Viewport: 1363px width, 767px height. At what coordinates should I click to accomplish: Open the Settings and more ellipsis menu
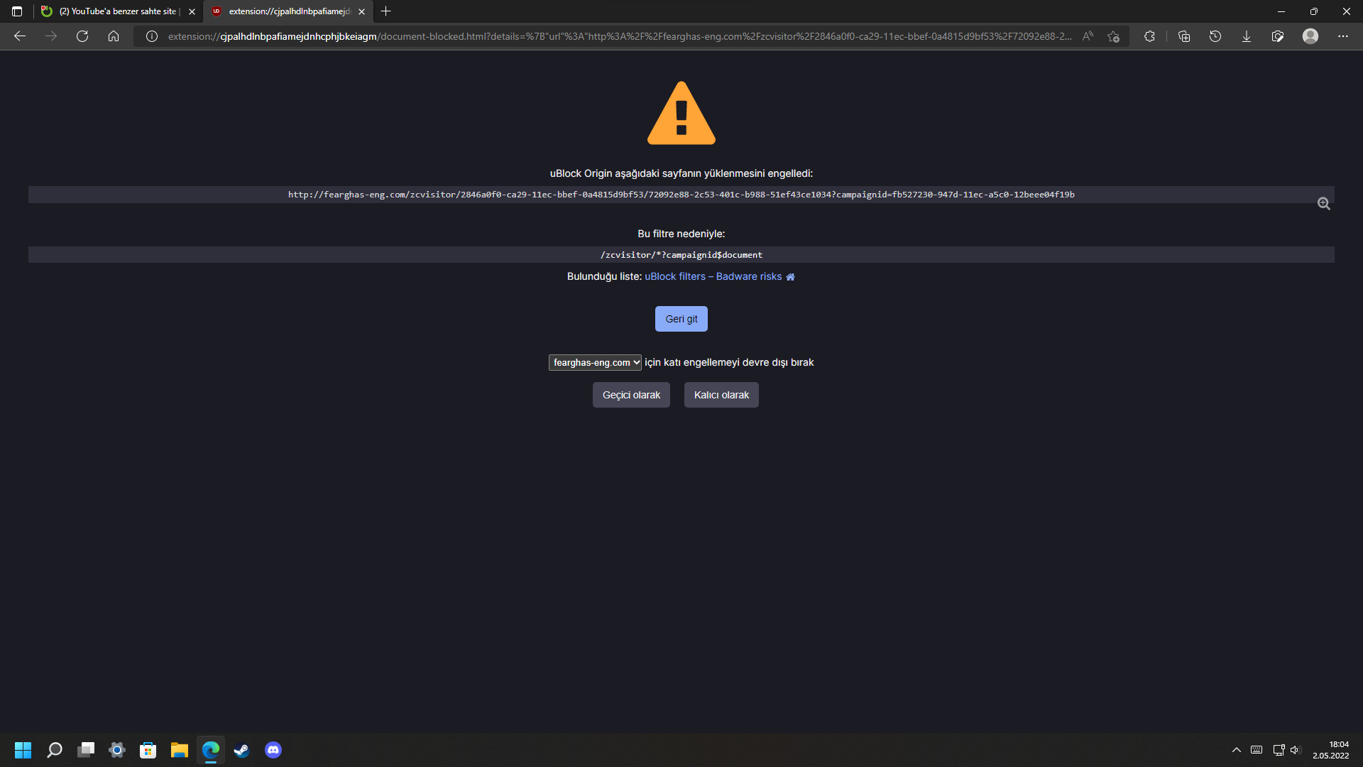tap(1342, 36)
